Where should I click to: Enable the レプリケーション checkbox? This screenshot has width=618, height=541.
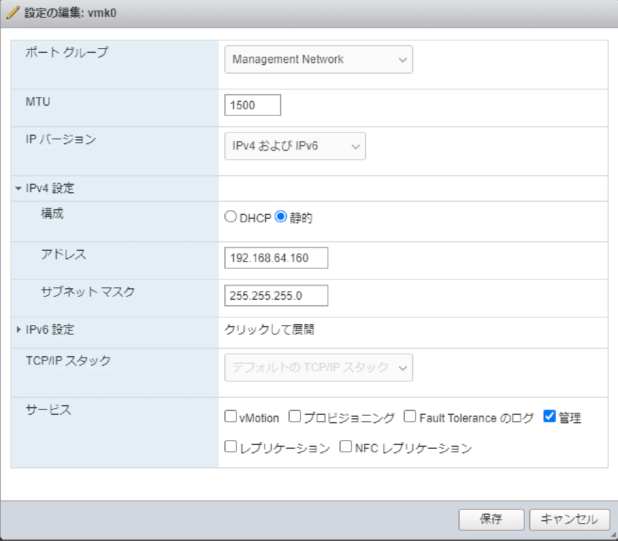231,446
